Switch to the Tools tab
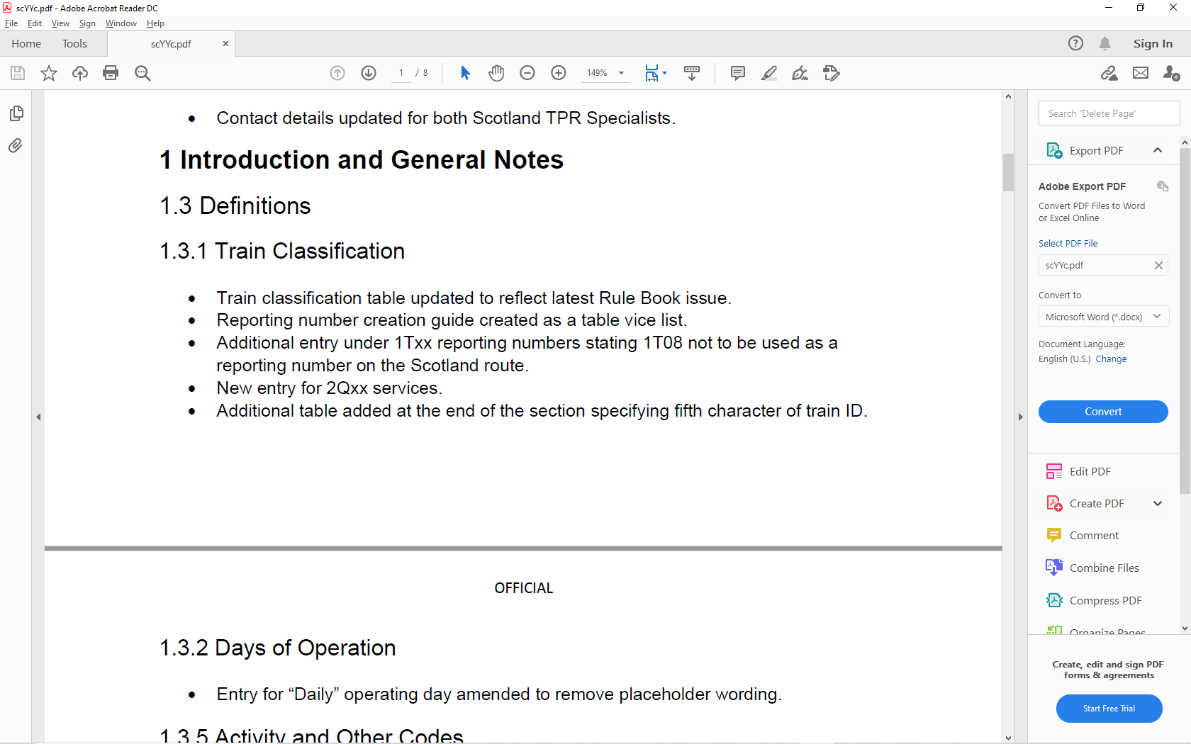The image size is (1191, 744). [74, 43]
